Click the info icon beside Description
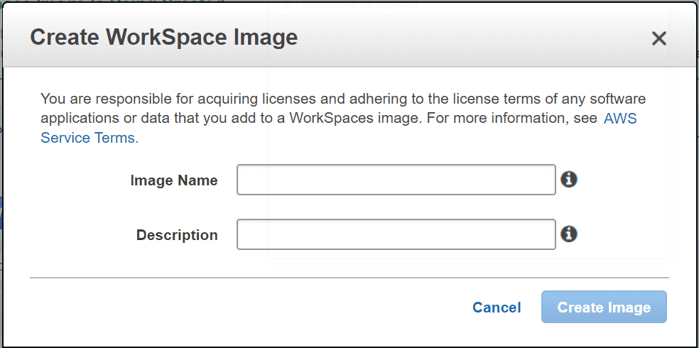699x348 pixels. [568, 234]
